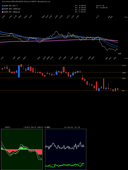The height and width of the screenshot is (170, 128).
Task: Open the dark blue ADX indicator panel
Action: [x=66, y=149]
